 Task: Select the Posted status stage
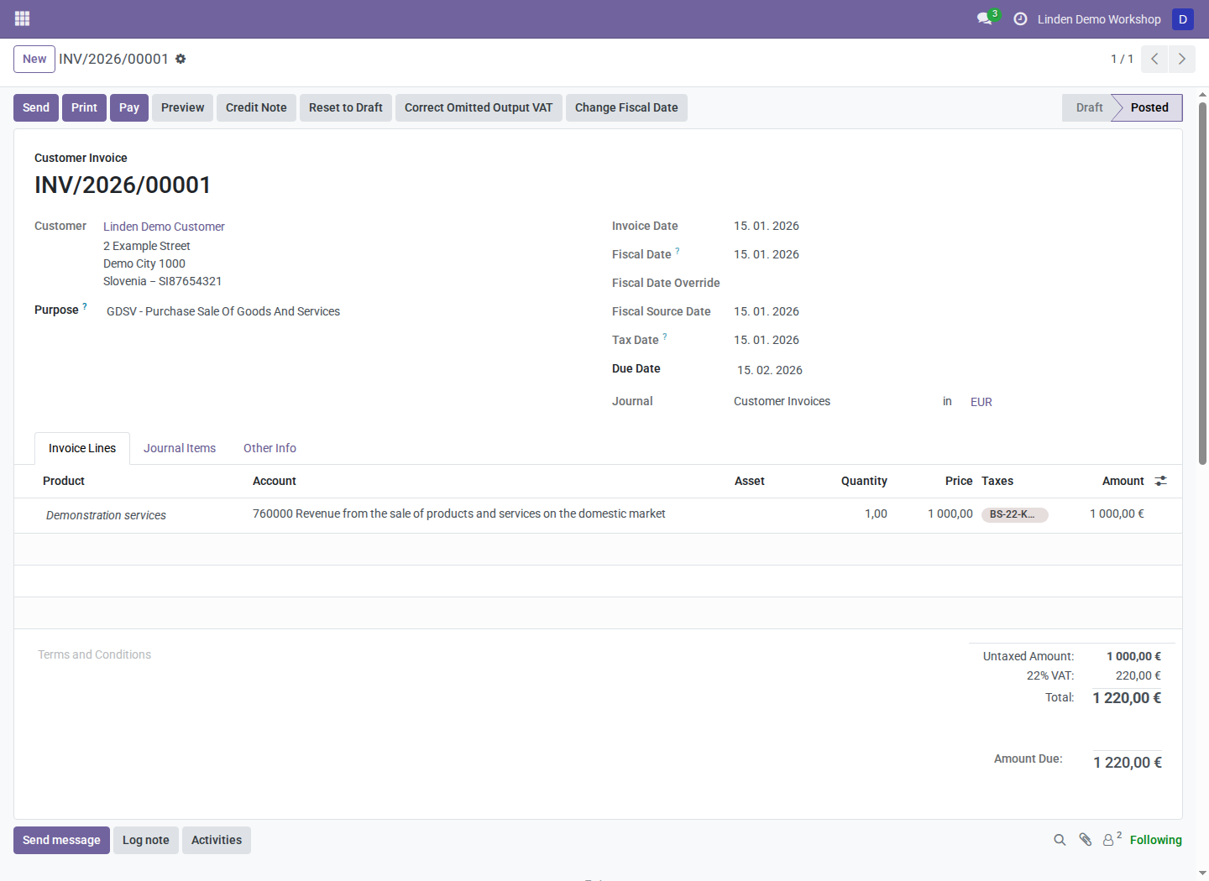pyautogui.click(x=1149, y=107)
